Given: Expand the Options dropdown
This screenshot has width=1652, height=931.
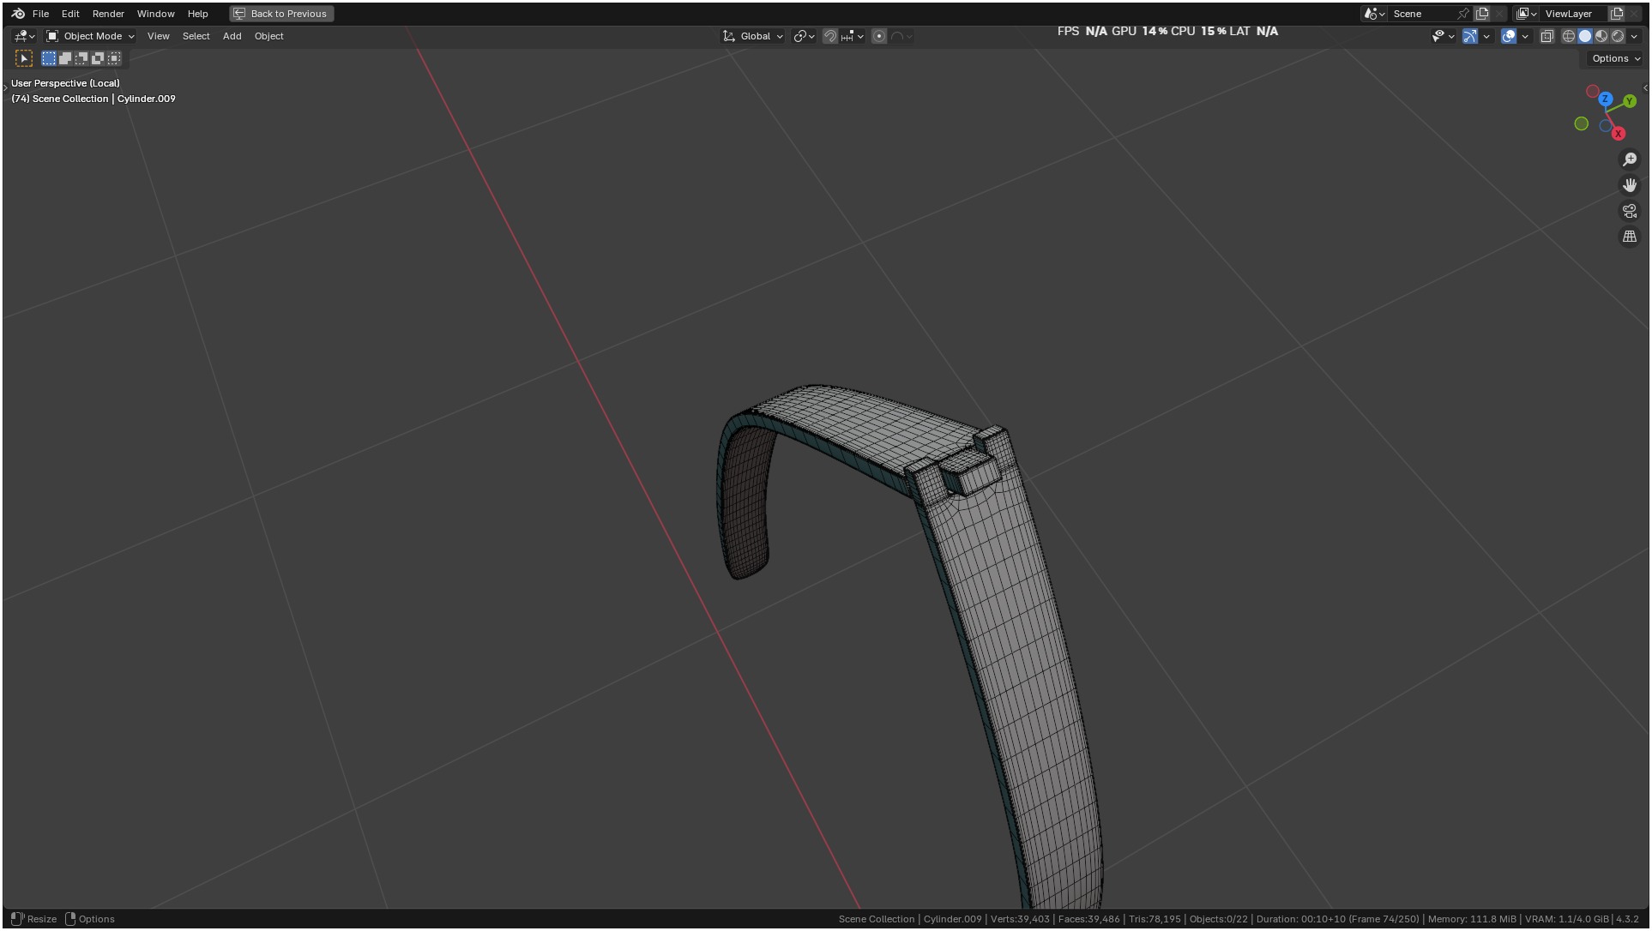Looking at the screenshot, I should [1615, 58].
